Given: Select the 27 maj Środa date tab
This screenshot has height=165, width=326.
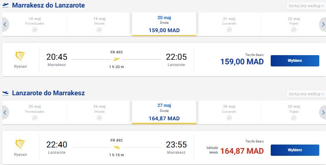Looking at the screenshot, I should click(164, 112).
